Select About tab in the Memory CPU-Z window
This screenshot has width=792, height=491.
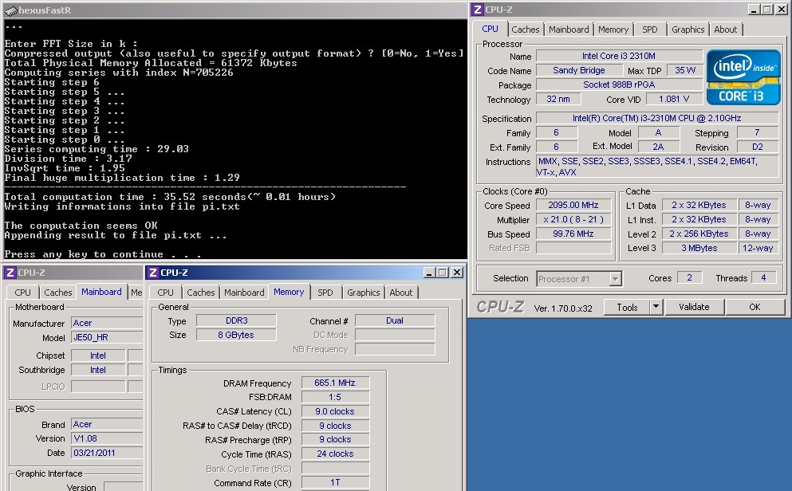point(400,293)
